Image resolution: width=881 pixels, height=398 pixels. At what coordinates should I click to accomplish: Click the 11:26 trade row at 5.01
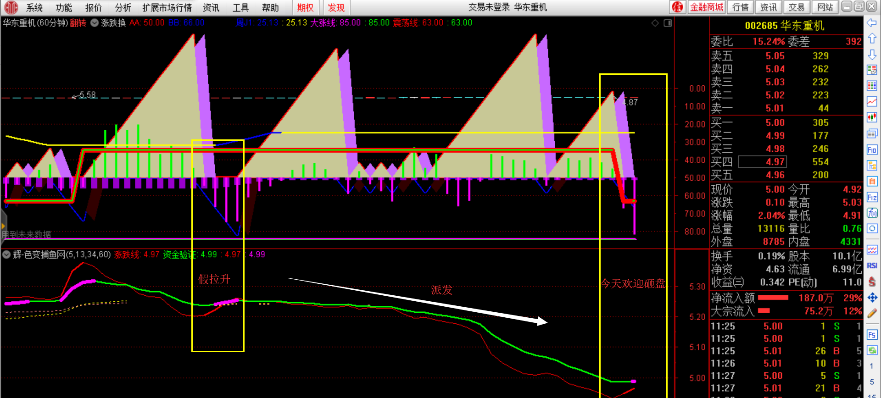(787, 364)
